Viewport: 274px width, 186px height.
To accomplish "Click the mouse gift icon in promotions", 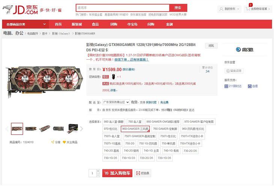I will (x=113, y=76).
